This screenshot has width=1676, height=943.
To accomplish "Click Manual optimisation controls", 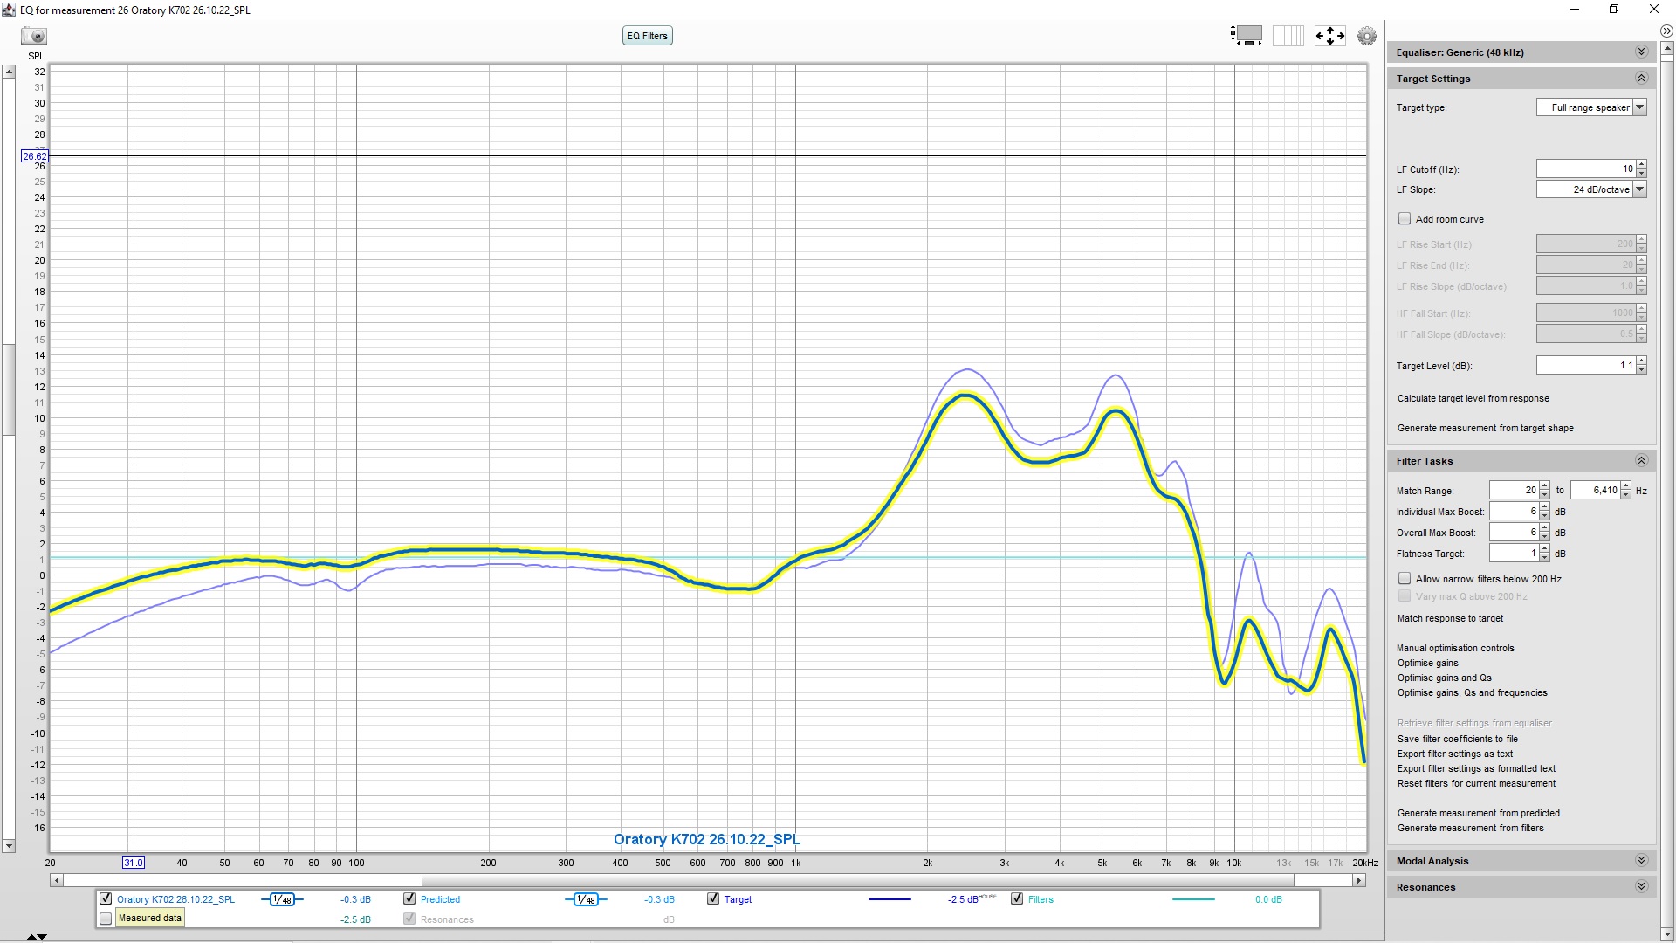I will click(1455, 649).
